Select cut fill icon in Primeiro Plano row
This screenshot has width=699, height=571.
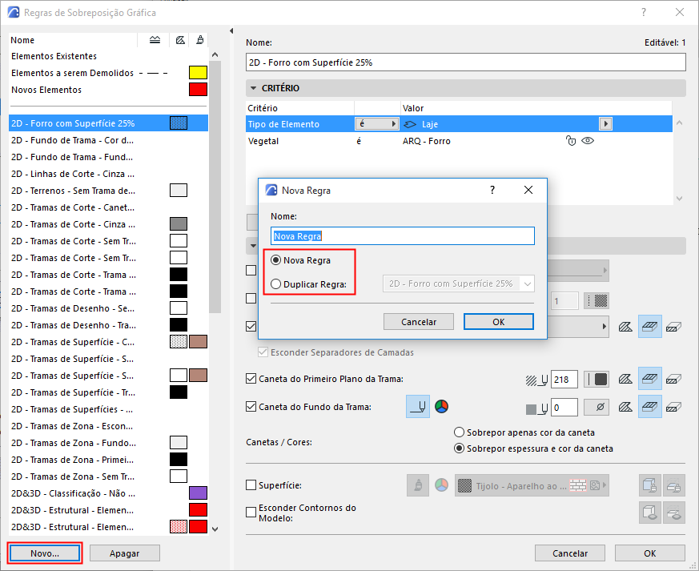(625, 380)
